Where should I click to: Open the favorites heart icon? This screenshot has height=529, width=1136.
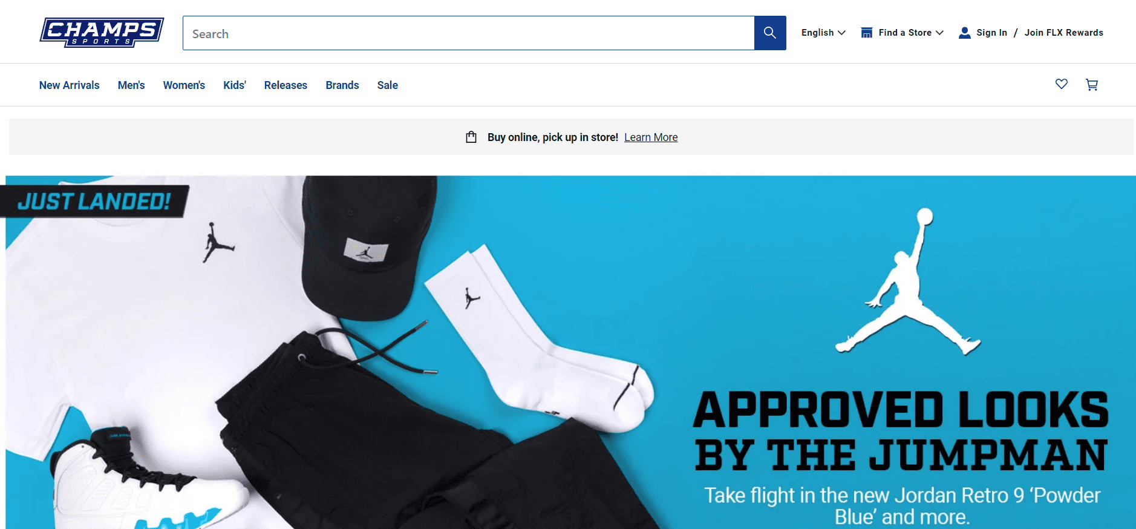click(x=1062, y=84)
